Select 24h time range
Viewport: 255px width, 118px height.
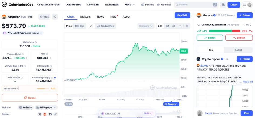click(160, 26)
